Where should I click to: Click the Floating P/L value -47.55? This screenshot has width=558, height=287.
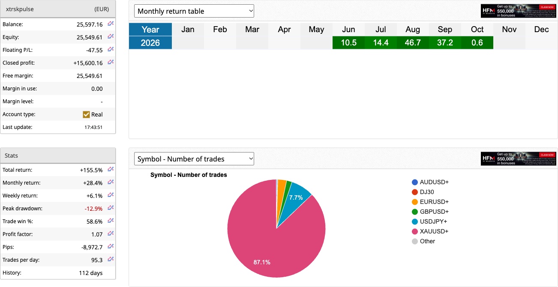95,50
